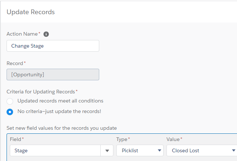Click the Action Name field label
The height and width of the screenshot is (161, 237).
22,34
